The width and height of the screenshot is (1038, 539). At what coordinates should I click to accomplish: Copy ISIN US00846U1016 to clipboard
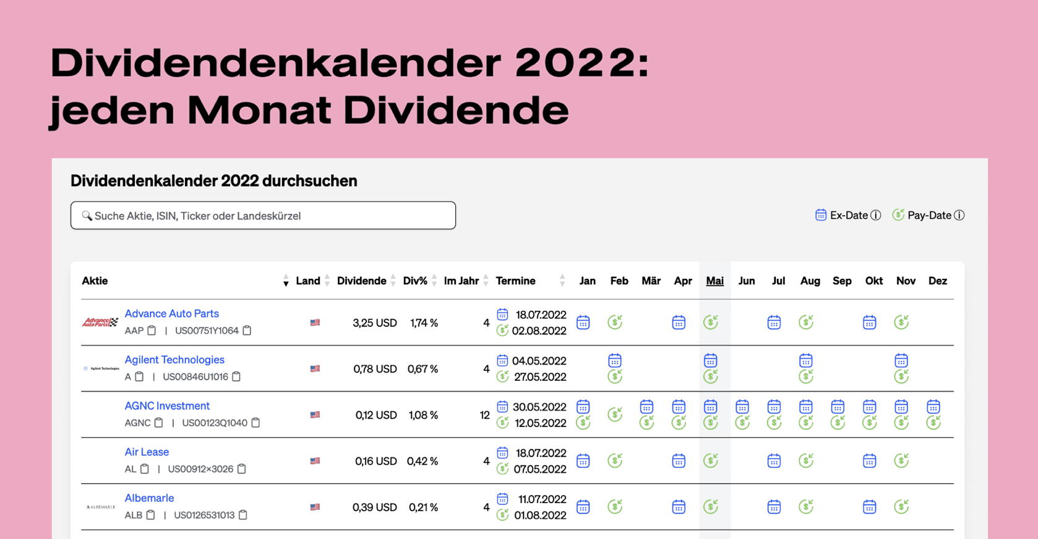[236, 376]
